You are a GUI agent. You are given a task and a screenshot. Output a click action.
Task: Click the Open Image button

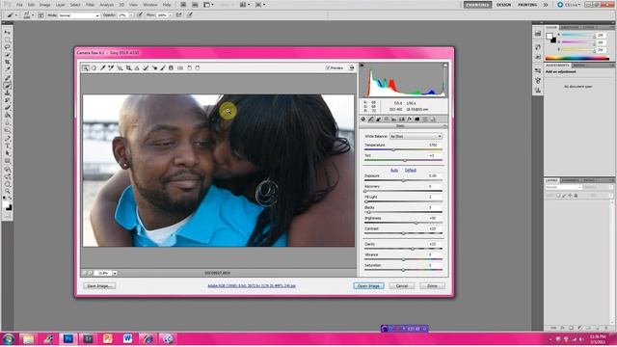(368, 285)
